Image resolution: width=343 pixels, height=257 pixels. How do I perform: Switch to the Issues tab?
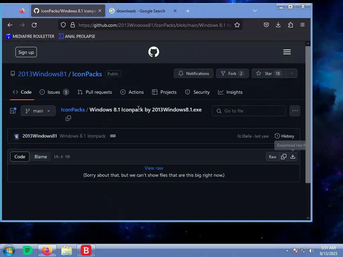[x=54, y=92]
